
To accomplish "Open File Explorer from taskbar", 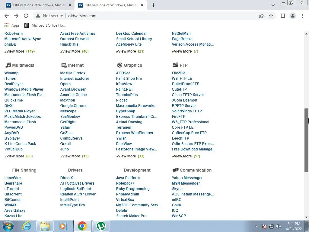I will point(45,226).
